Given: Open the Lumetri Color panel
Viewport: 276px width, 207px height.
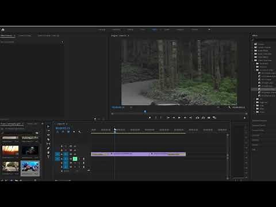Looking at the screenshot, I should pyautogui.click(x=258, y=131).
